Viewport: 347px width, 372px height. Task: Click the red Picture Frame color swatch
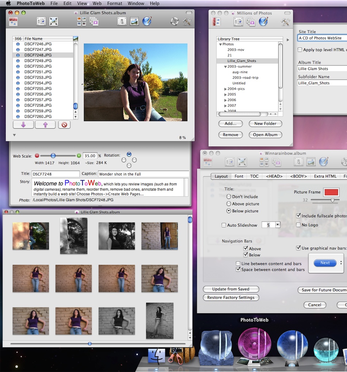(x=331, y=192)
